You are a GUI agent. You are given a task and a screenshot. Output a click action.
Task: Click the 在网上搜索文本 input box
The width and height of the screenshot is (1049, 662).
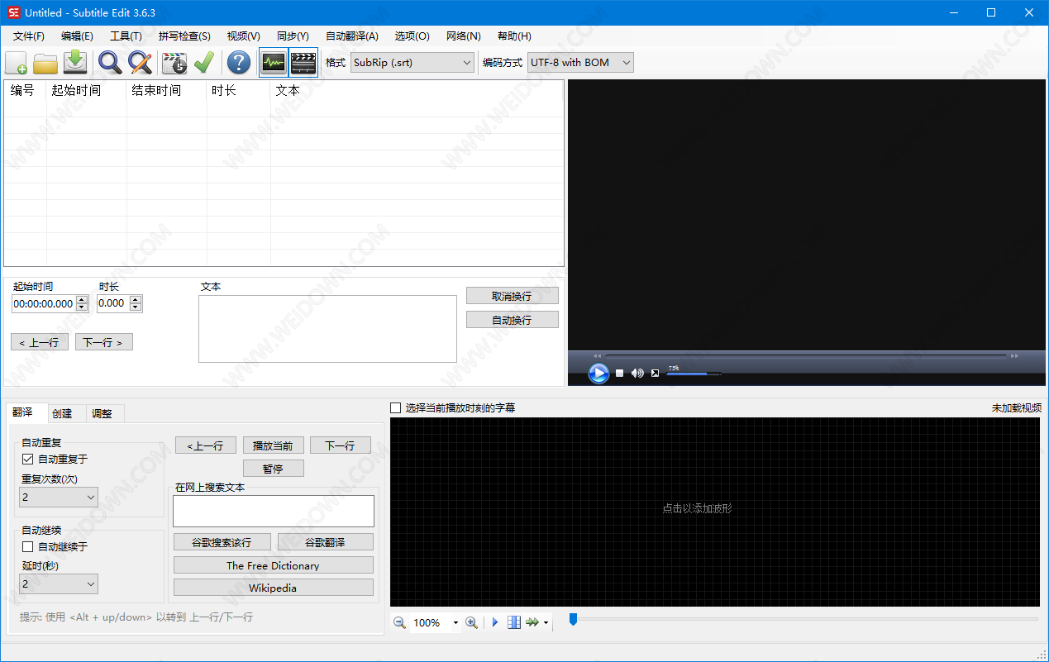pyautogui.click(x=274, y=511)
